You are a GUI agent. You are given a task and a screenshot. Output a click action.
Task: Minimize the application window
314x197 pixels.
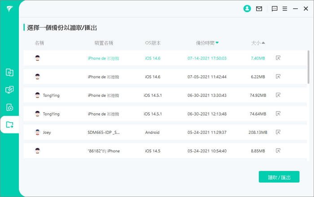tap(295, 9)
